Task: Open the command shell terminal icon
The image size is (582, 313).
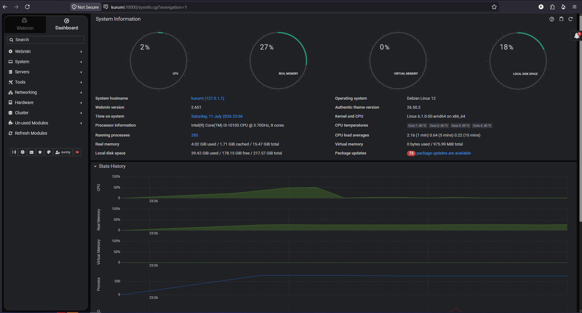Action: (31, 152)
